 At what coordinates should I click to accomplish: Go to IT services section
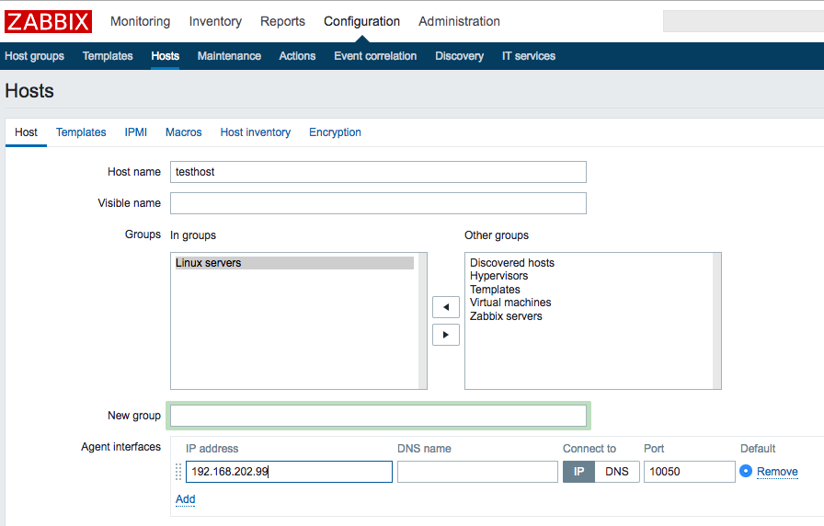529,56
